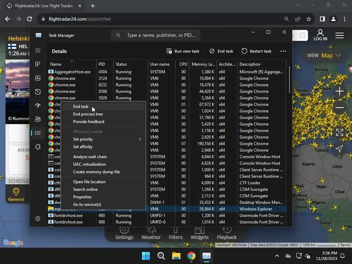352x264 pixels.
Task: Choose Create memory dump file
Action: click(x=103, y=172)
